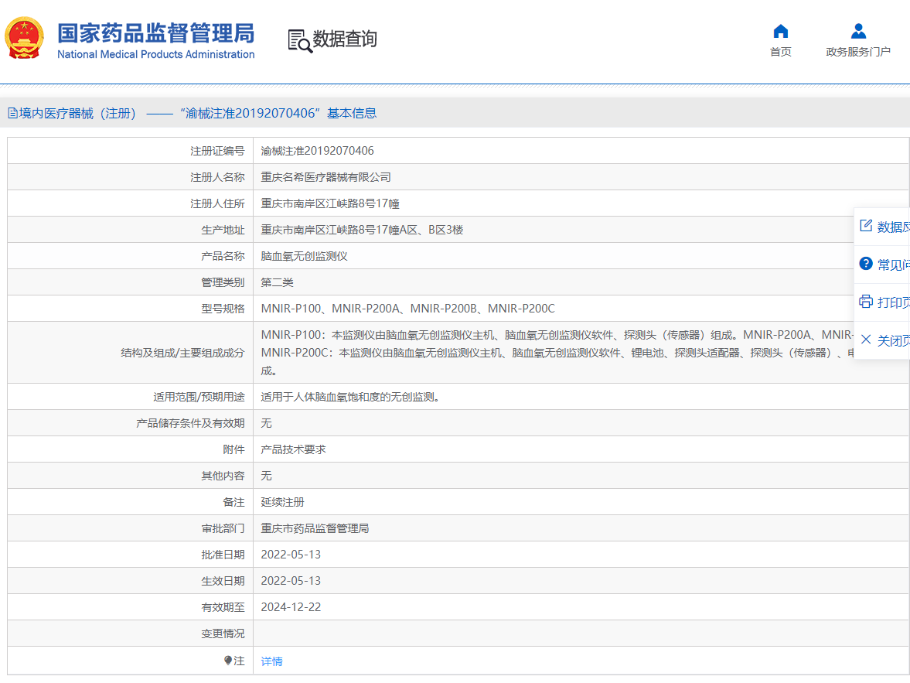Click the 首页 label

coord(781,52)
